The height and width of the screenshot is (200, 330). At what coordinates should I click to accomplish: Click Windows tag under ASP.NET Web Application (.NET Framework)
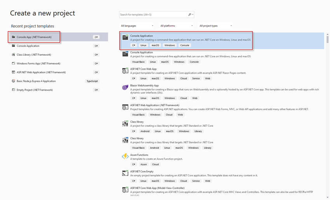(x=155, y=115)
